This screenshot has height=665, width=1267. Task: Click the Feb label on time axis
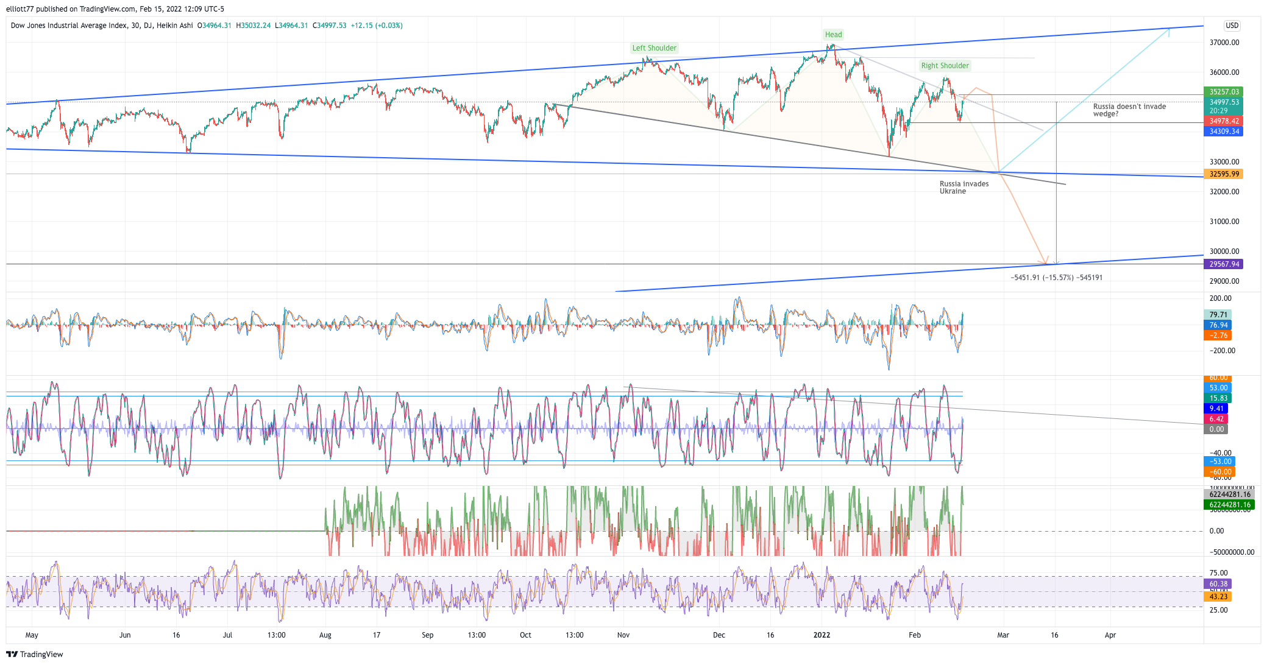(914, 635)
